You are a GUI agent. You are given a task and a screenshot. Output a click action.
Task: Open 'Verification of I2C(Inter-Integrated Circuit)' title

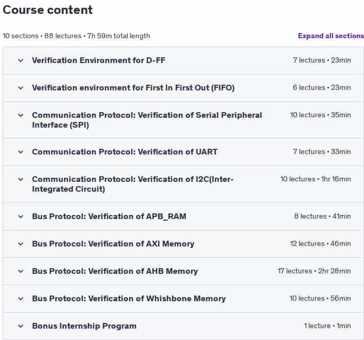(x=133, y=184)
